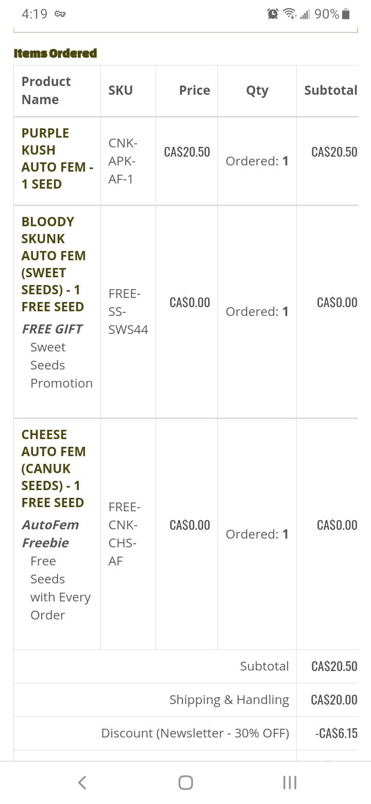Select the Qty column header
This screenshot has width=371, height=804.
pyautogui.click(x=257, y=91)
